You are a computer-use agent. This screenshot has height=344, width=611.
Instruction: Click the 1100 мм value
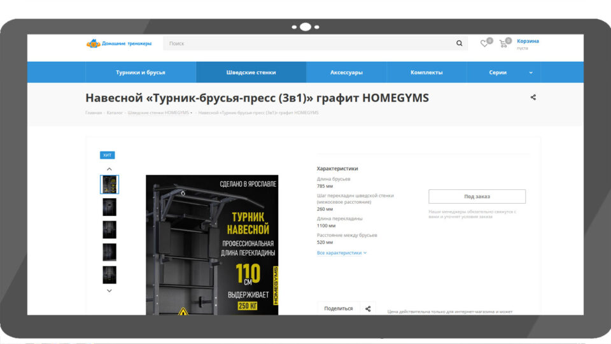[326, 226]
